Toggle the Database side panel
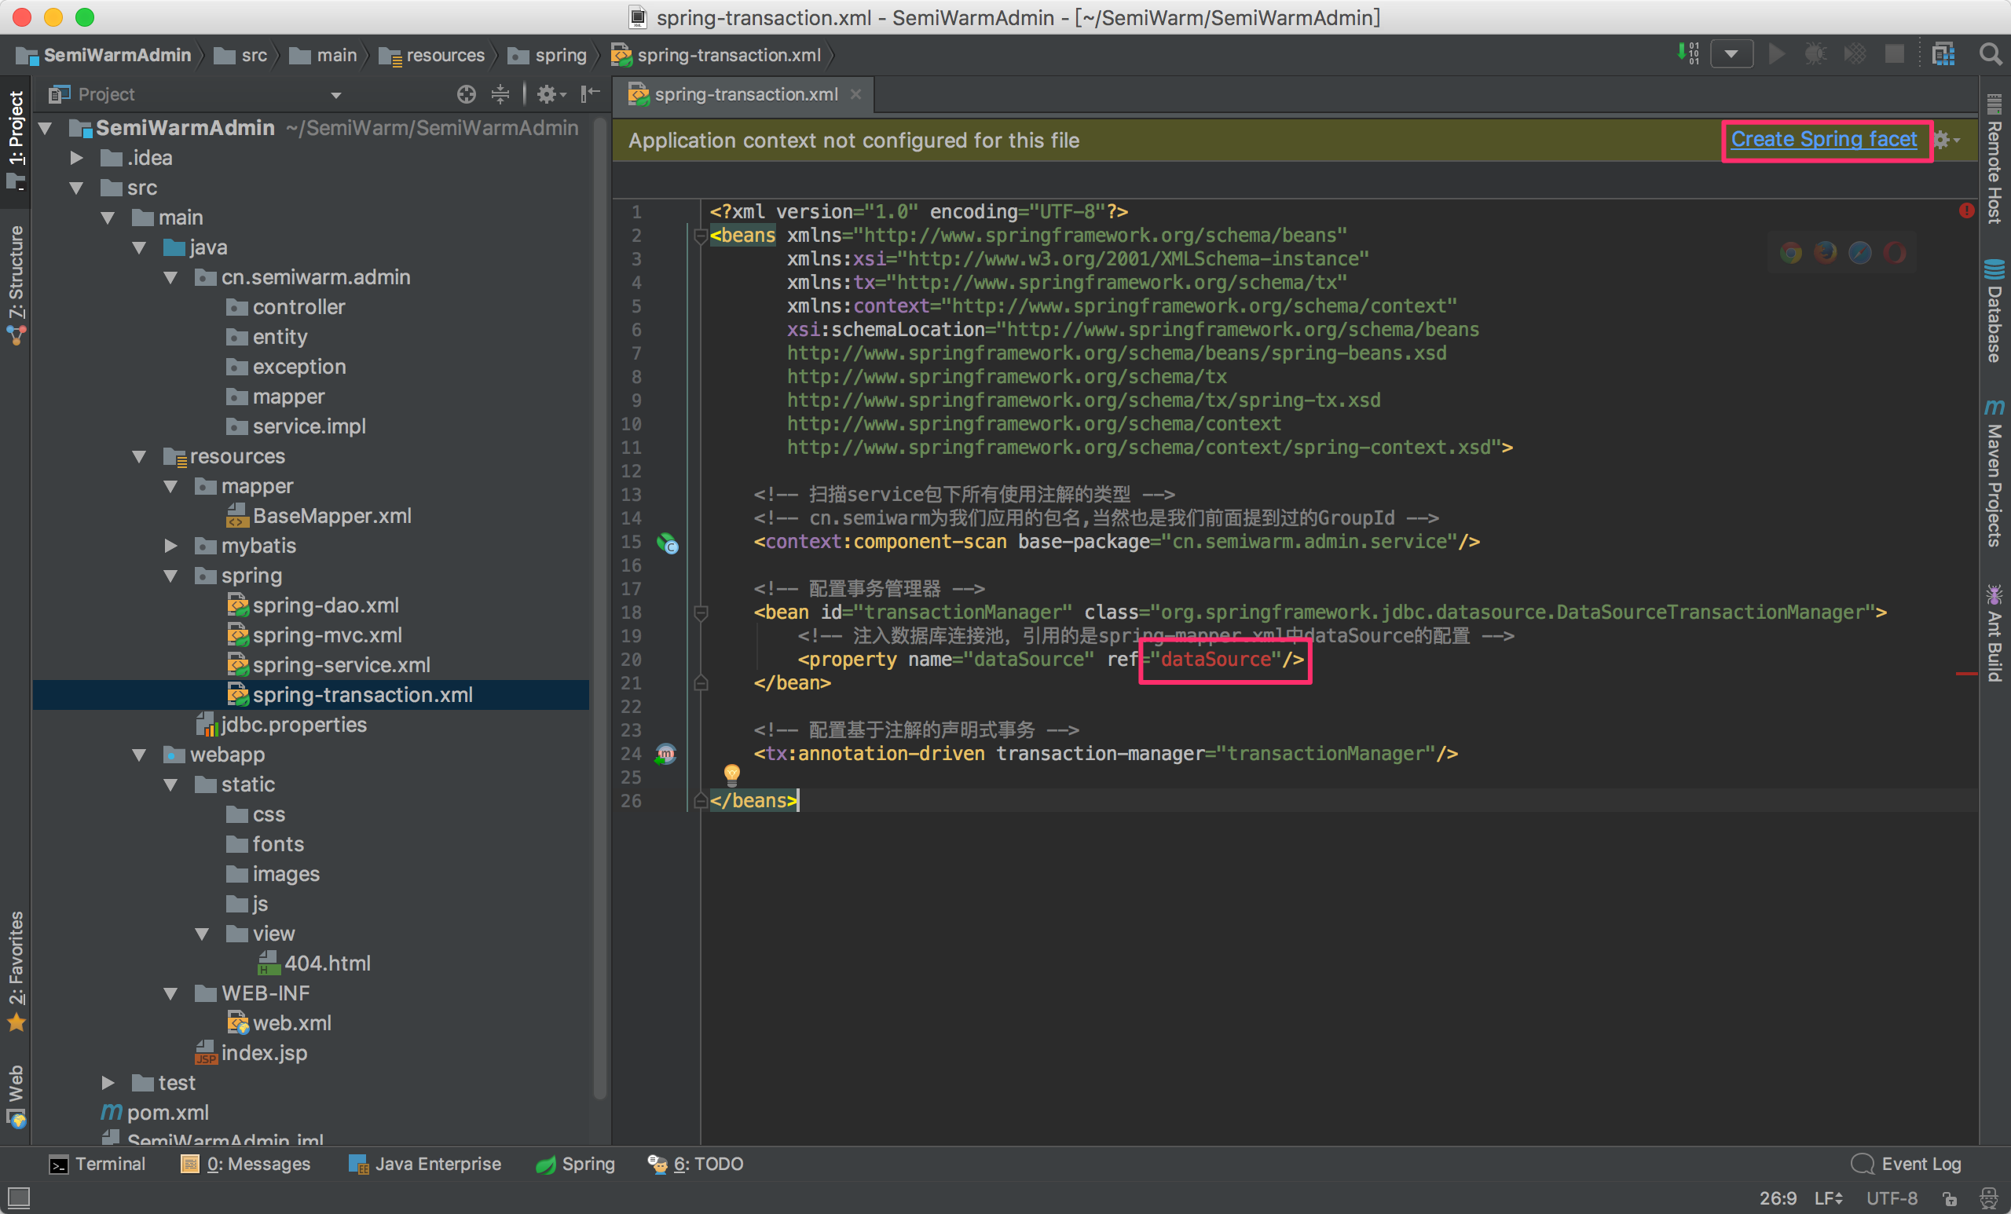The width and height of the screenshot is (2011, 1214). click(1994, 310)
